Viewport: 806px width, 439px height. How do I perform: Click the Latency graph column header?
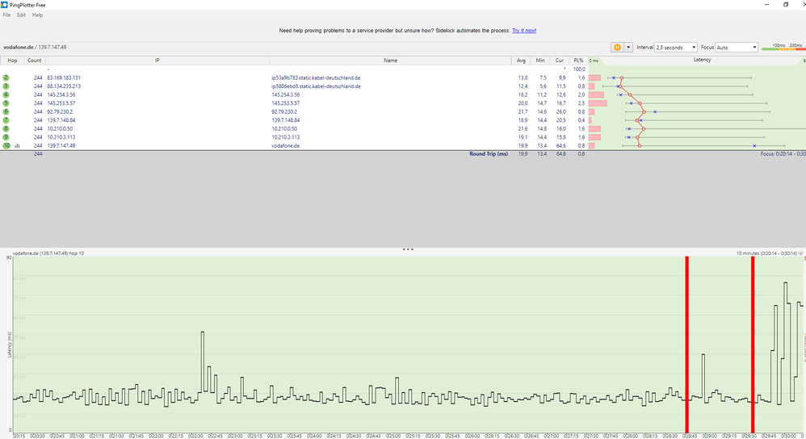pyautogui.click(x=702, y=60)
